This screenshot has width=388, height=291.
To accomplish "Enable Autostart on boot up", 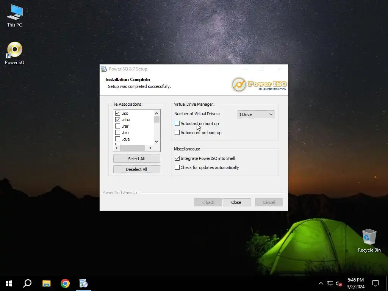I will tap(177, 123).
